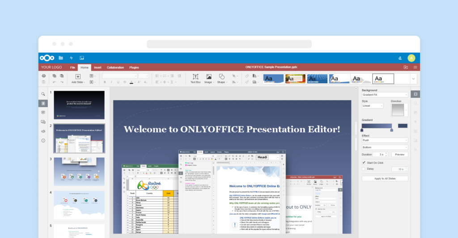The image size is (458, 238).
Task: Switch to the Plugins tab
Action: click(x=134, y=67)
